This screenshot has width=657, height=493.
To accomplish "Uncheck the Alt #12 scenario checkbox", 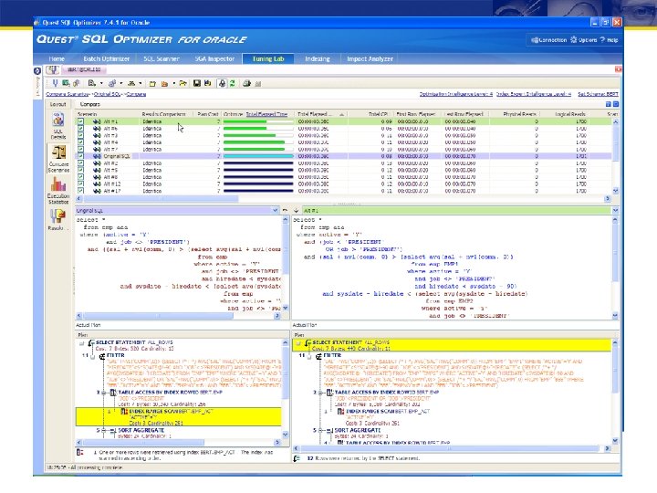I will pyautogui.click(x=80, y=184).
